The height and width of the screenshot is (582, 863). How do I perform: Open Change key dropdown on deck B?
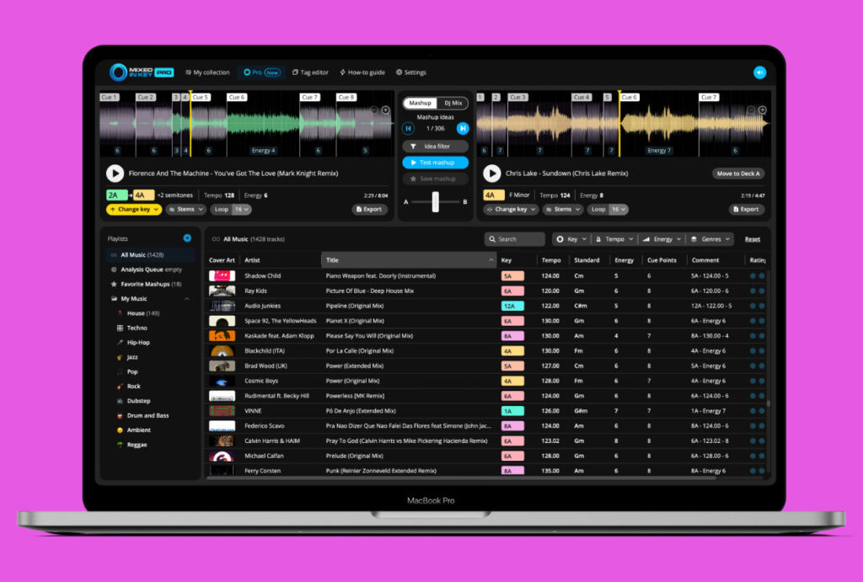[x=511, y=209]
